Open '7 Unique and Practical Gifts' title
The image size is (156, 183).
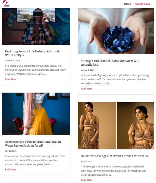click(110, 63)
